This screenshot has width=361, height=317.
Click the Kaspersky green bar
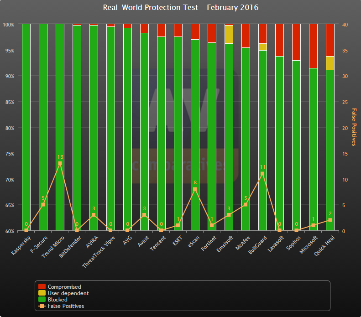[26, 127]
